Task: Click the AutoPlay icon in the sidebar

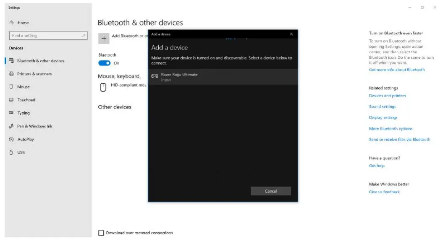Action: tap(11, 139)
